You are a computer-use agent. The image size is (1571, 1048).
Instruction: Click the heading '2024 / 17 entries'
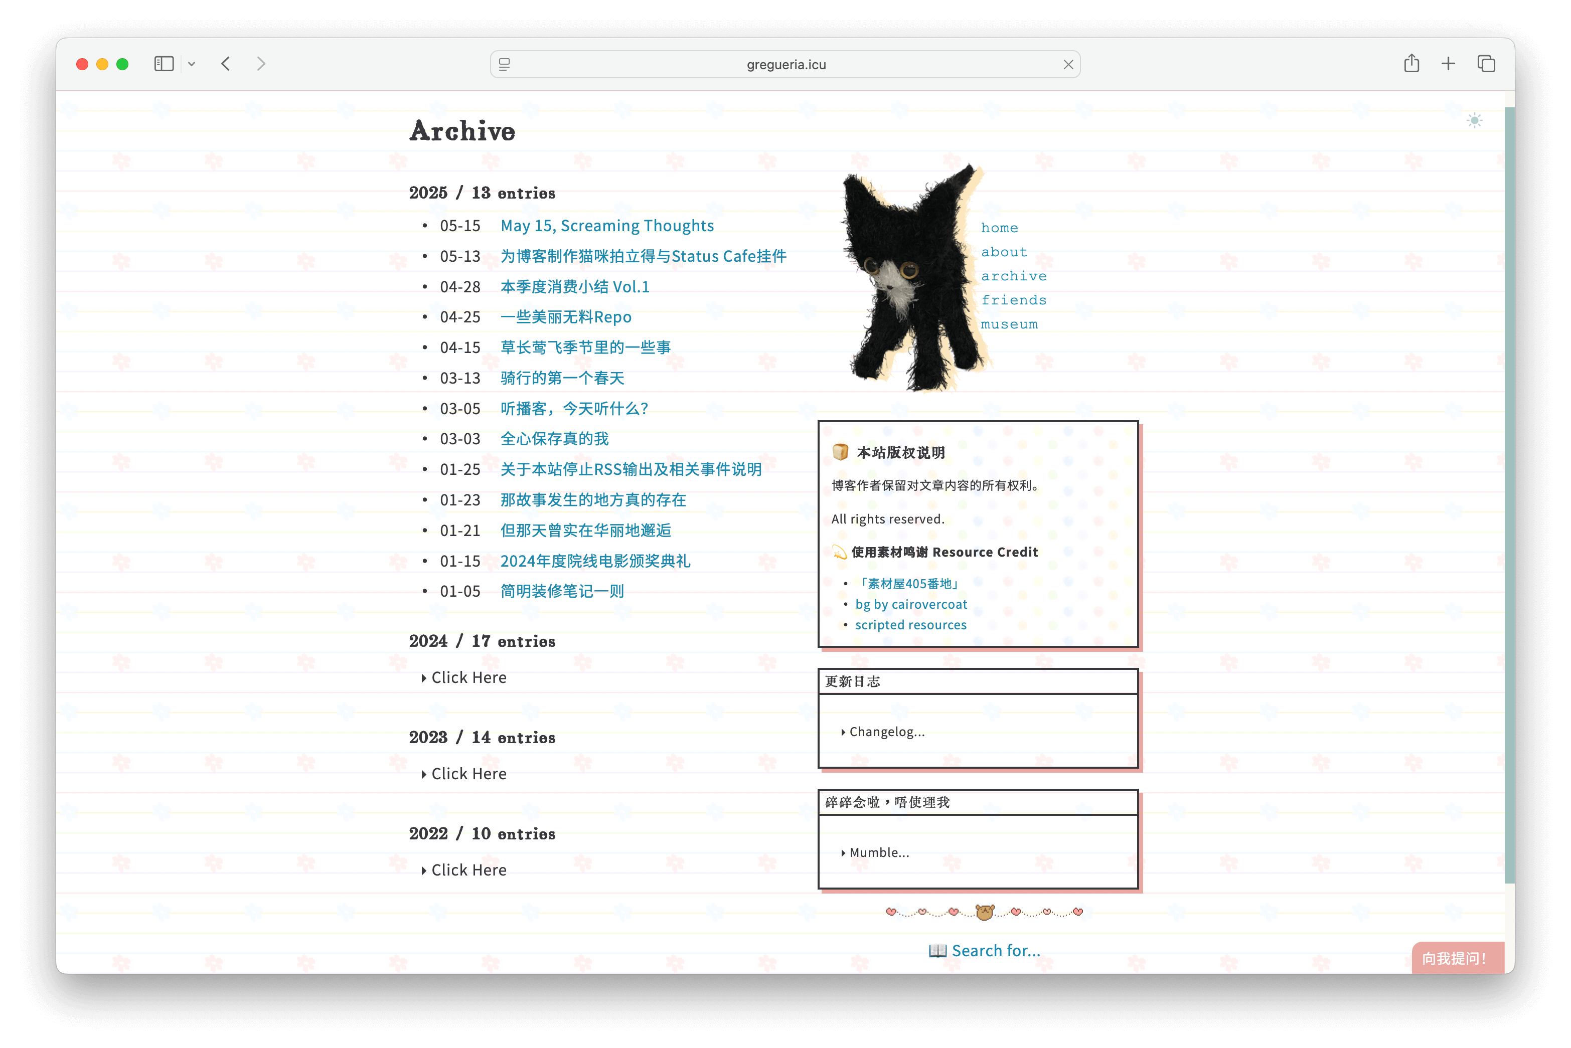[482, 642]
